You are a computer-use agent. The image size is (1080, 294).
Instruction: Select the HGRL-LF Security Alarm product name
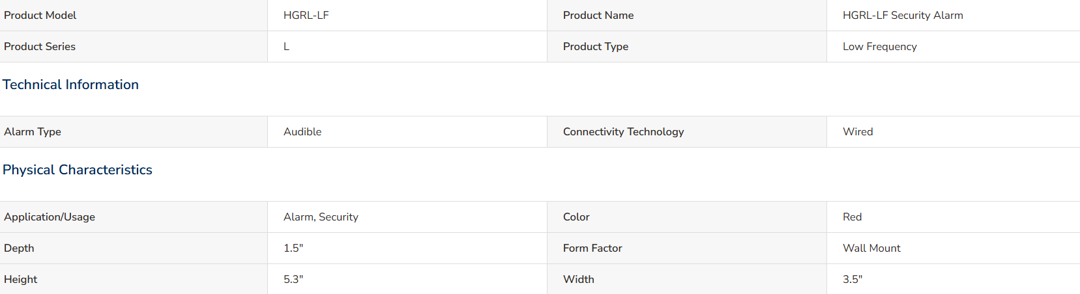(903, 15)
